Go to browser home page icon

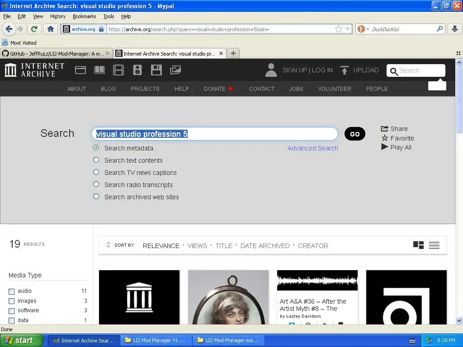tap(51, 29)
